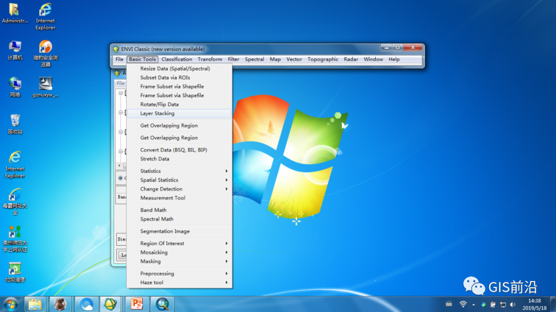Expand the Preprocessing submenu
Screen dimensions: 556x312
click(x=179, y=273)
